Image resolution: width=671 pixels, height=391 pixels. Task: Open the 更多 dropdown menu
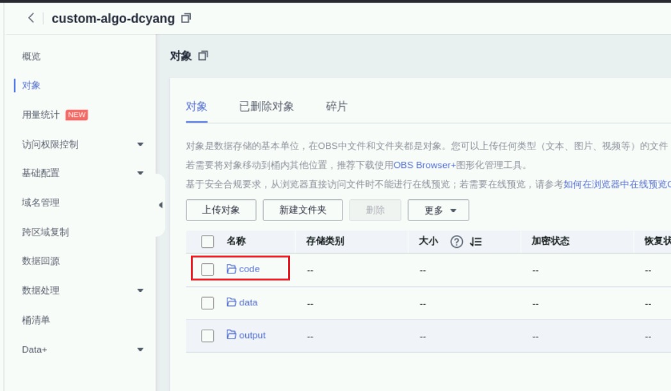click(x=438, y=210)
